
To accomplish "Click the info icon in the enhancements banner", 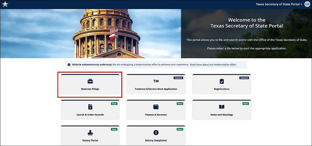I will pyautogui.click(x=69, y=64).
